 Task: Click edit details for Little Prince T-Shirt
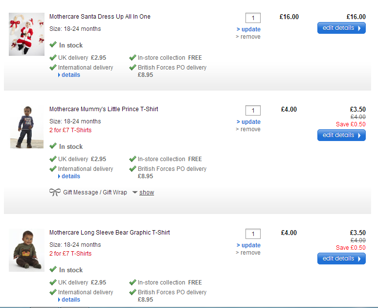pos(341,135)
